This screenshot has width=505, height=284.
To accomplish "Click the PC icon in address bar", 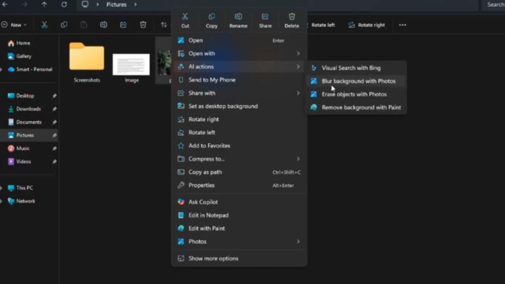I will pos(85,5).
